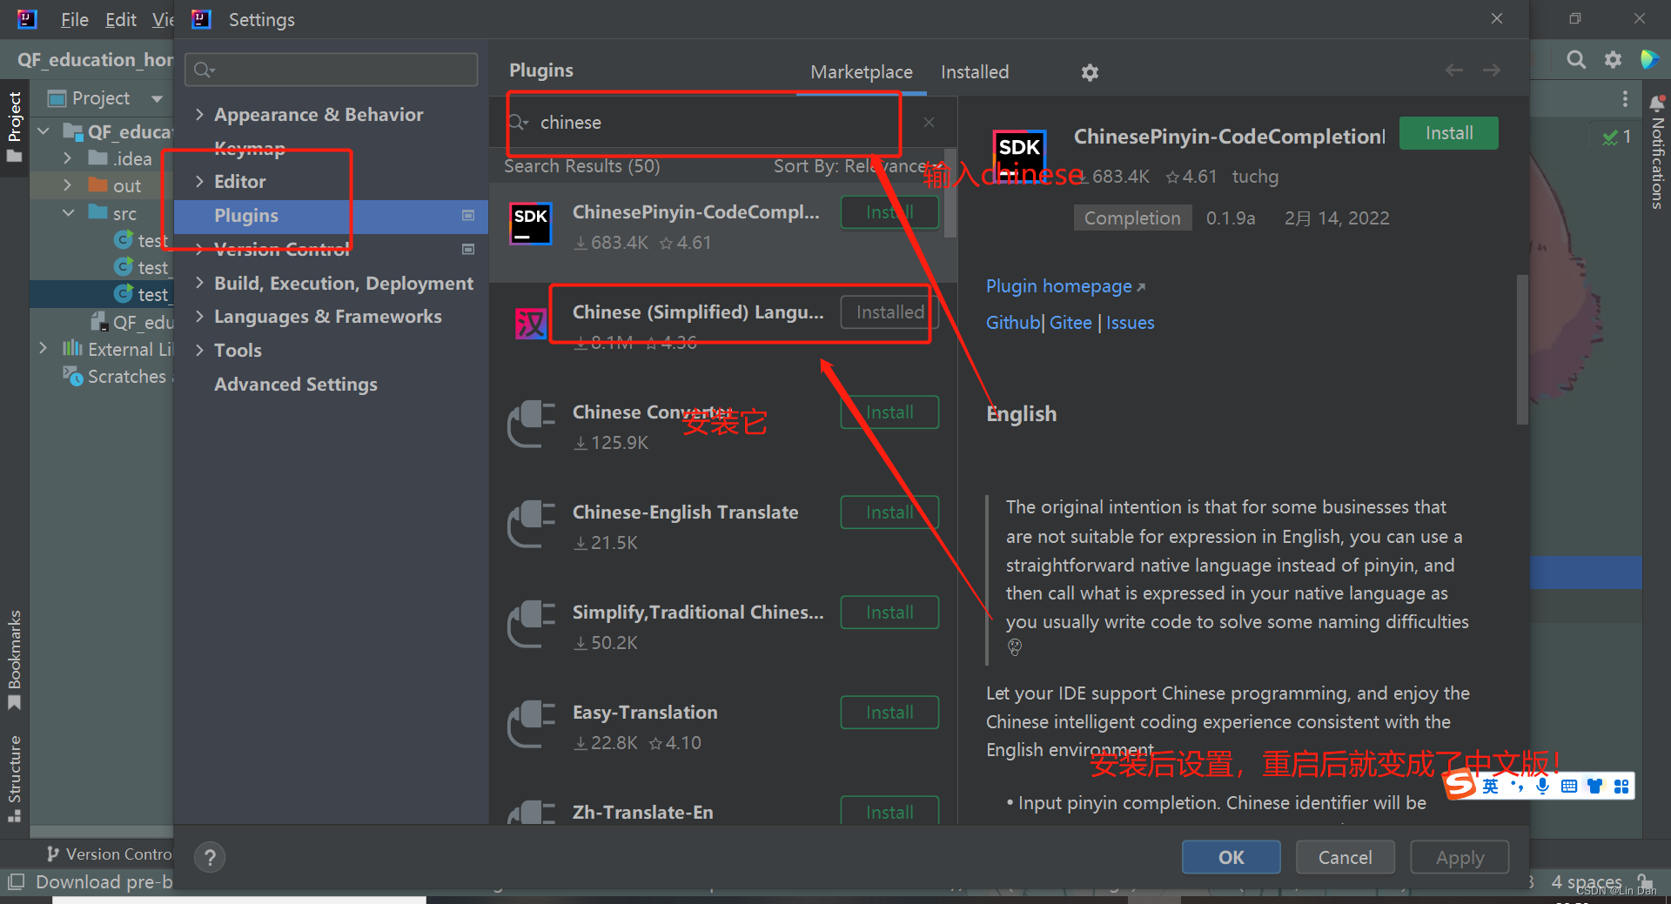The width and height of the screenshot is (1671, 904).
Task: Click the Chinese Converter plugin icon
Action: click(531, 424)
